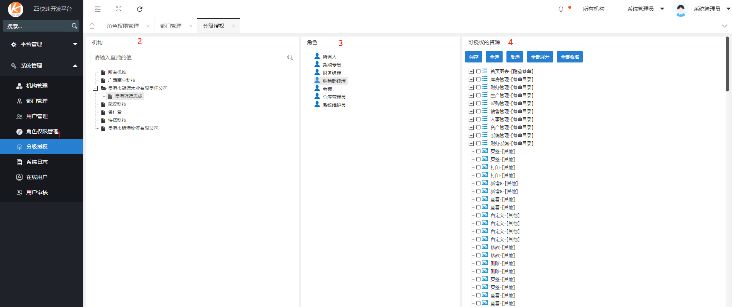The height and width of the screenshot is (307, 732).
Task: Open the tab list dropdown chevron
Action: (x=724, y=26)
